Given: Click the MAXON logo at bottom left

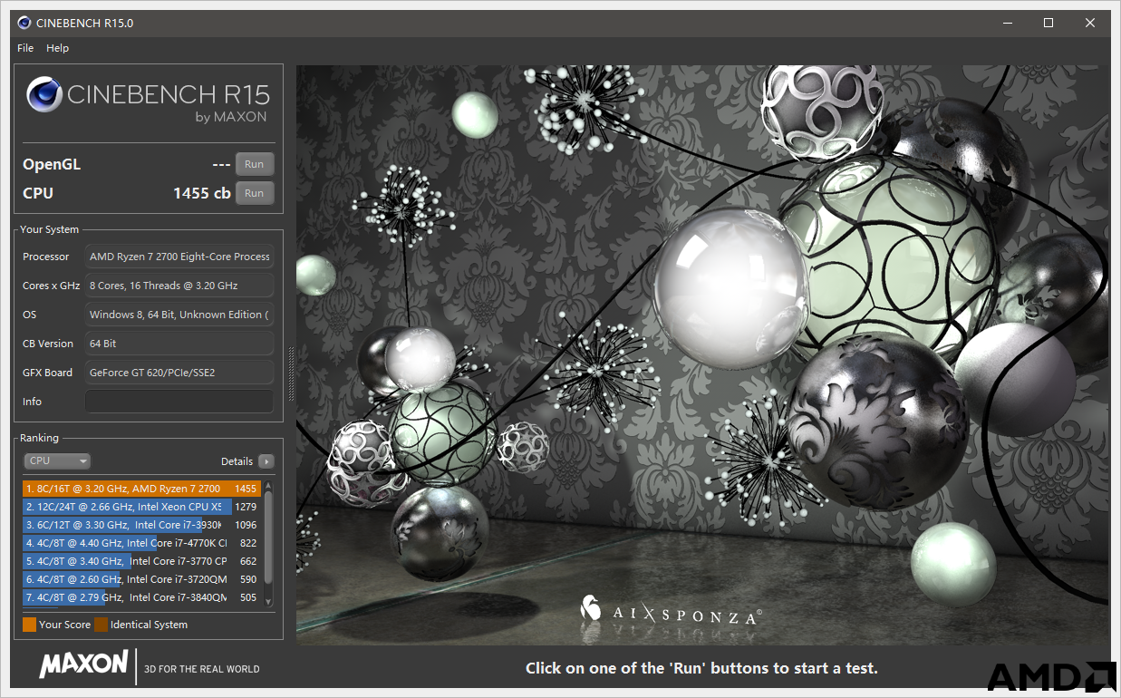Looking at the screenshot, I should pyautogui.click(x=83, y=664).
